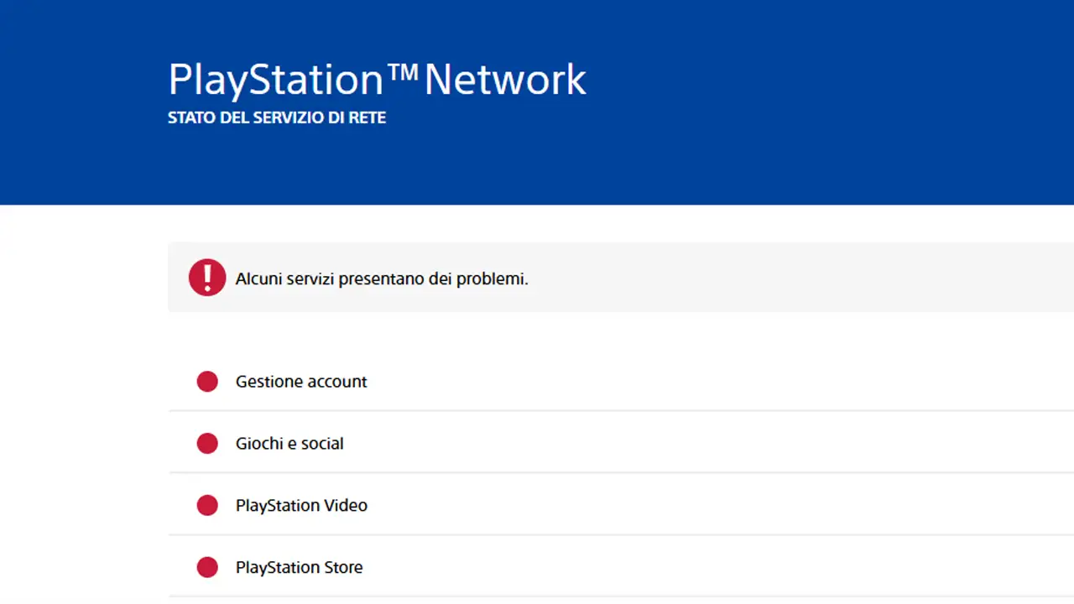Click the PlayStation Network title
The height and width of the screenshot is (604, 1074).
coord(377,80)
